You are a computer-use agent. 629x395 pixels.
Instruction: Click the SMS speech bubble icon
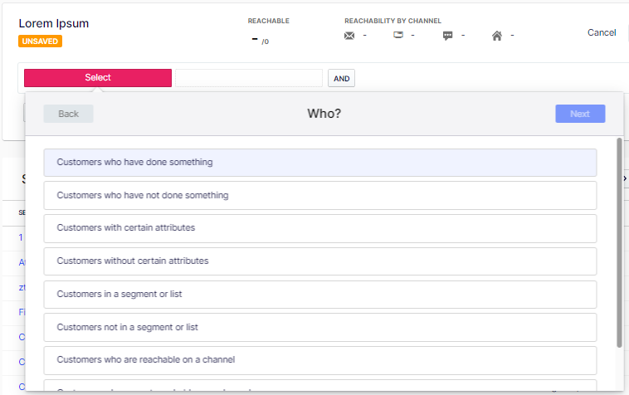447,36
